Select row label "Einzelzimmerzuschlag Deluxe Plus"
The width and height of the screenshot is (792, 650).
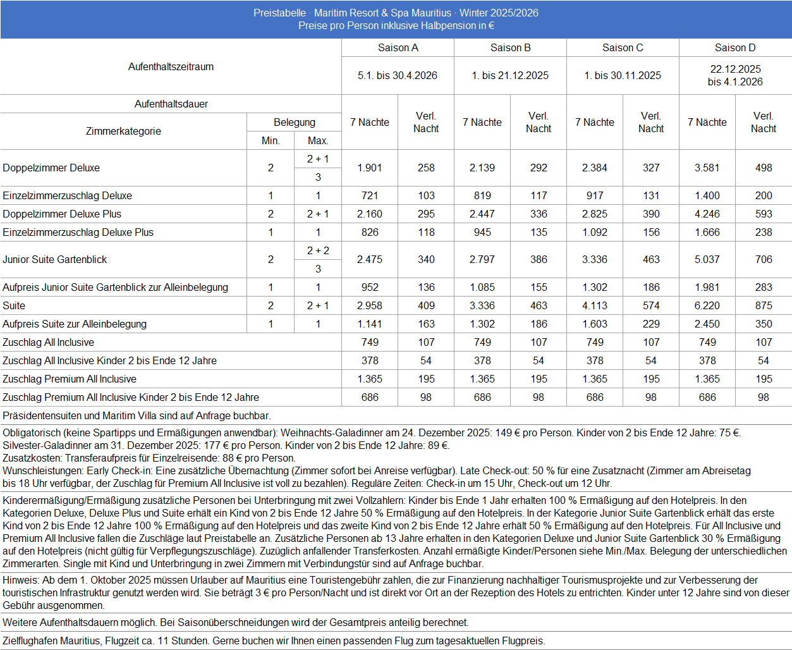pos(78,232)
